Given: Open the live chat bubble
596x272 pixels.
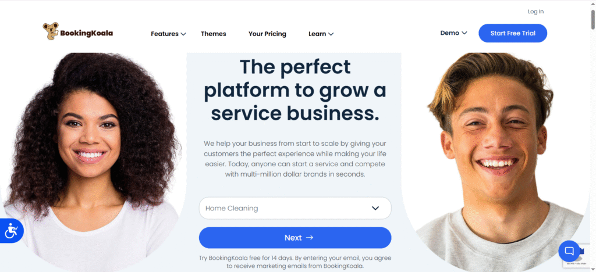Looking at the screenshot, I should coord(569,251).
